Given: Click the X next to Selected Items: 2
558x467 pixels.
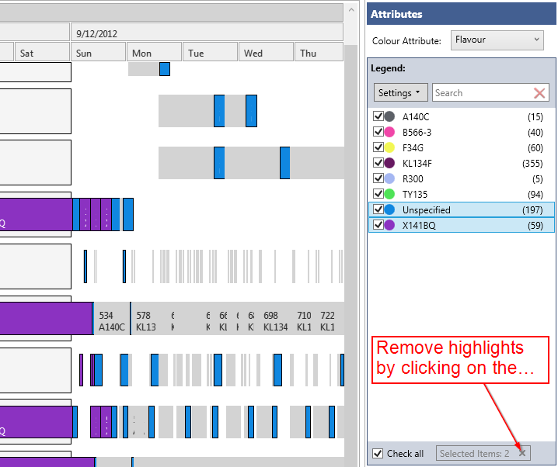Looking at the screenshot, I should tap(522, 453).
